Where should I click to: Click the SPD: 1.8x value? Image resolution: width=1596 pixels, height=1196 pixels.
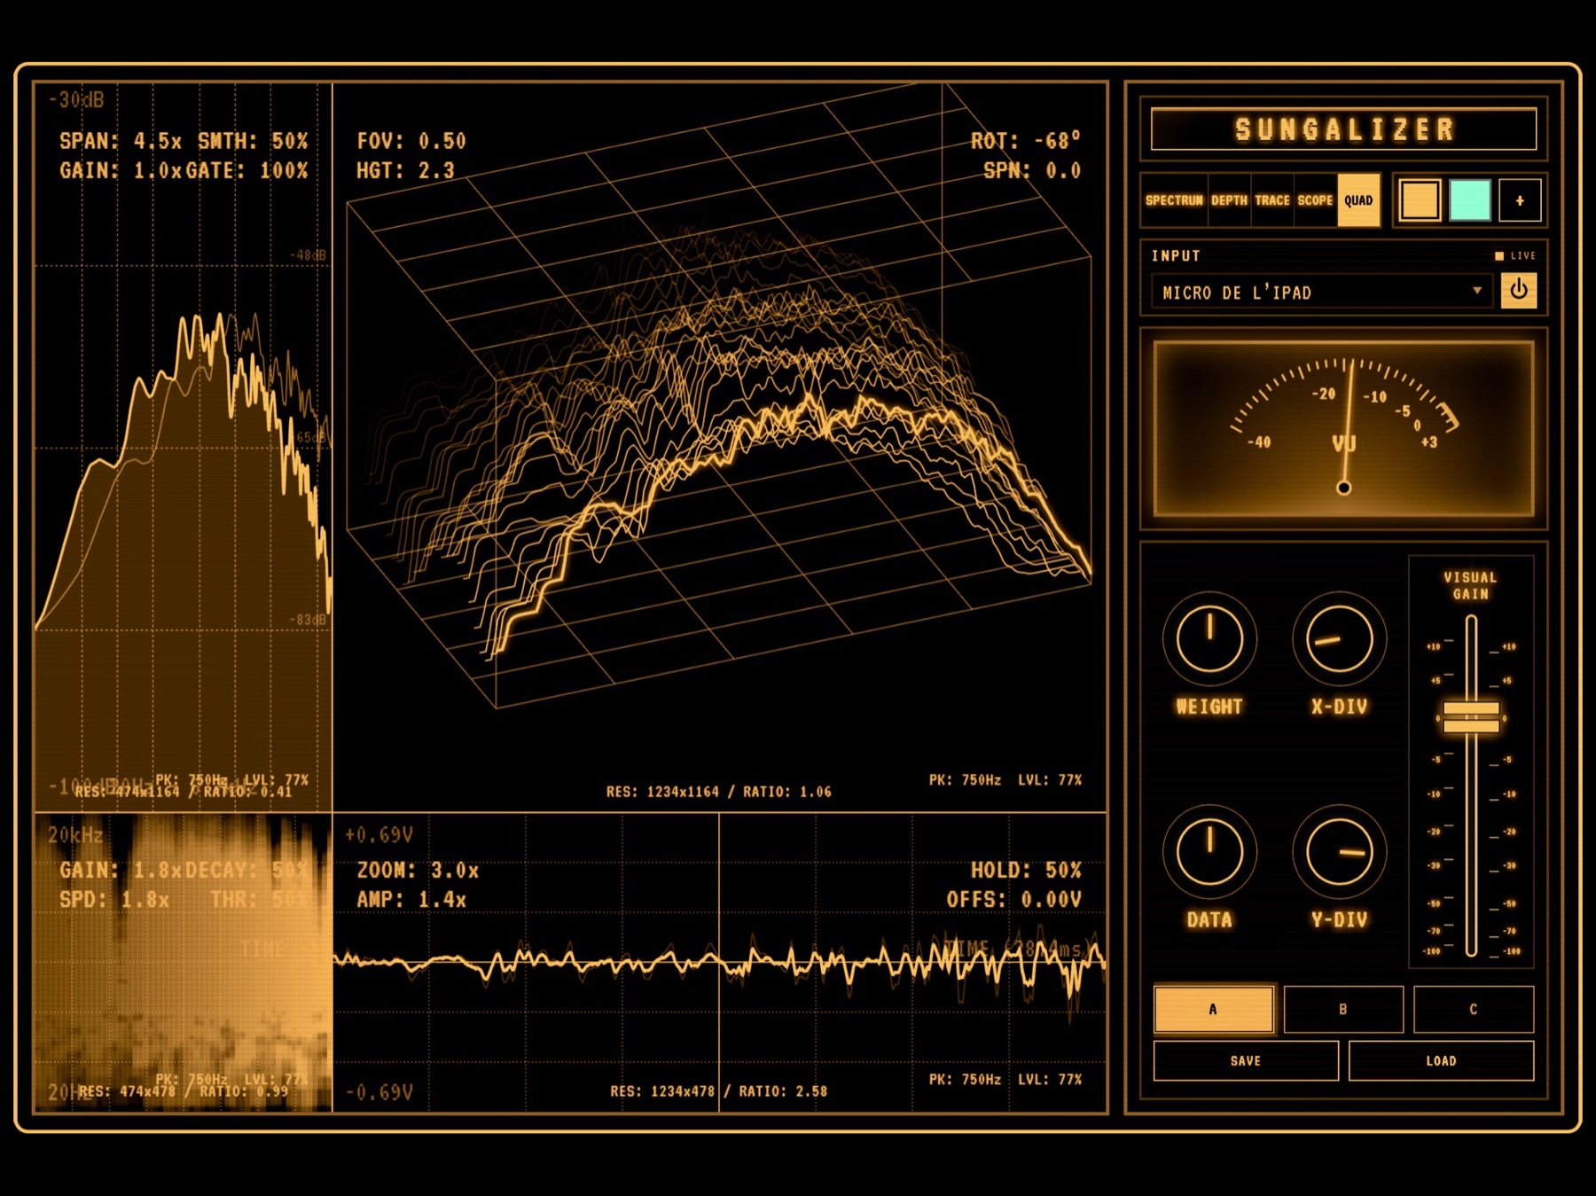(x=114, y=900)
